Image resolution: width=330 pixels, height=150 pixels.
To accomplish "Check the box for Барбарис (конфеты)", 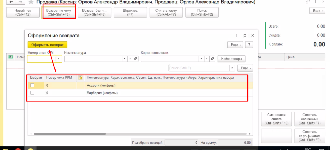I will pyautogui.click(x=32, y=93).
